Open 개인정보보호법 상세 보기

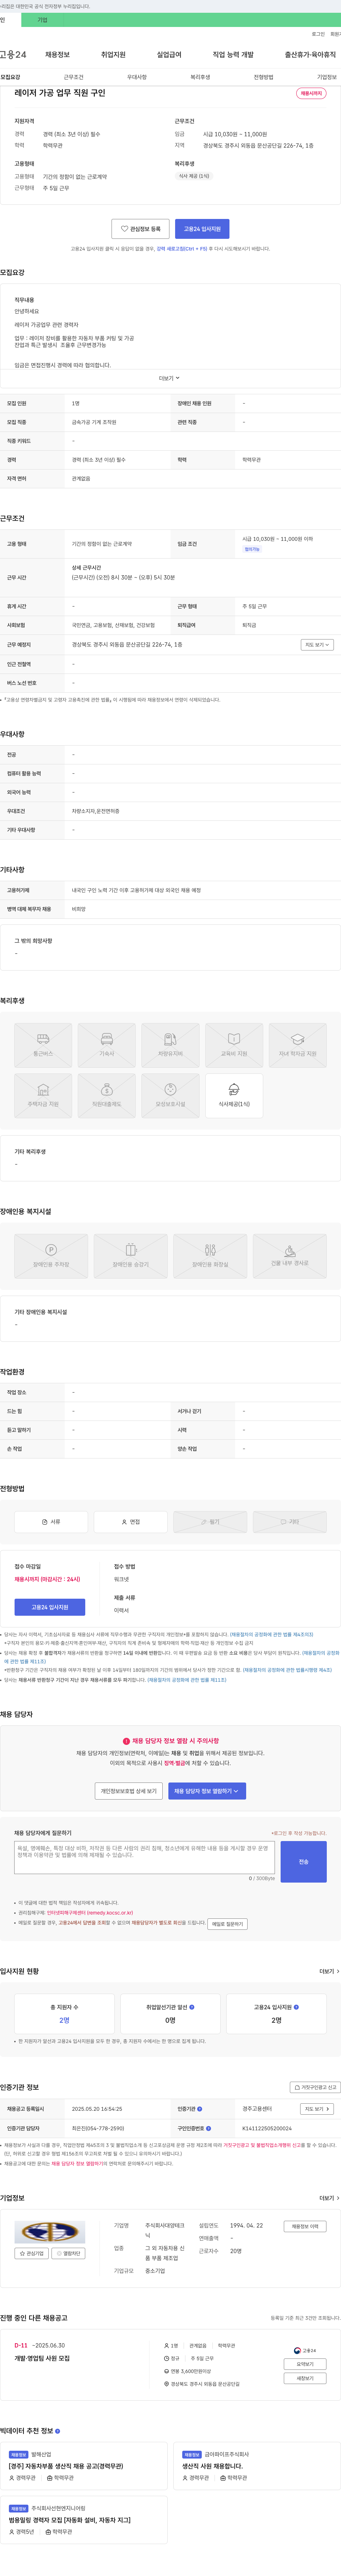point(129,1791)
